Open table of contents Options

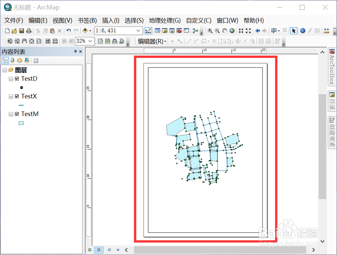(36, 61)
